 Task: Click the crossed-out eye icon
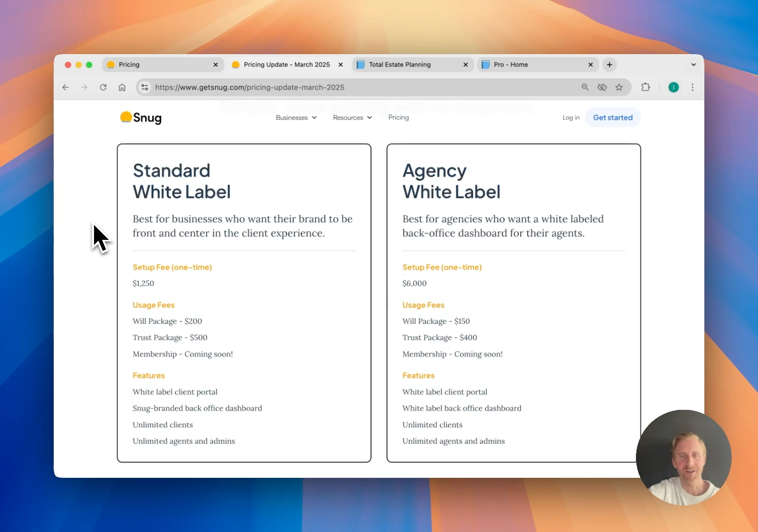602,87
